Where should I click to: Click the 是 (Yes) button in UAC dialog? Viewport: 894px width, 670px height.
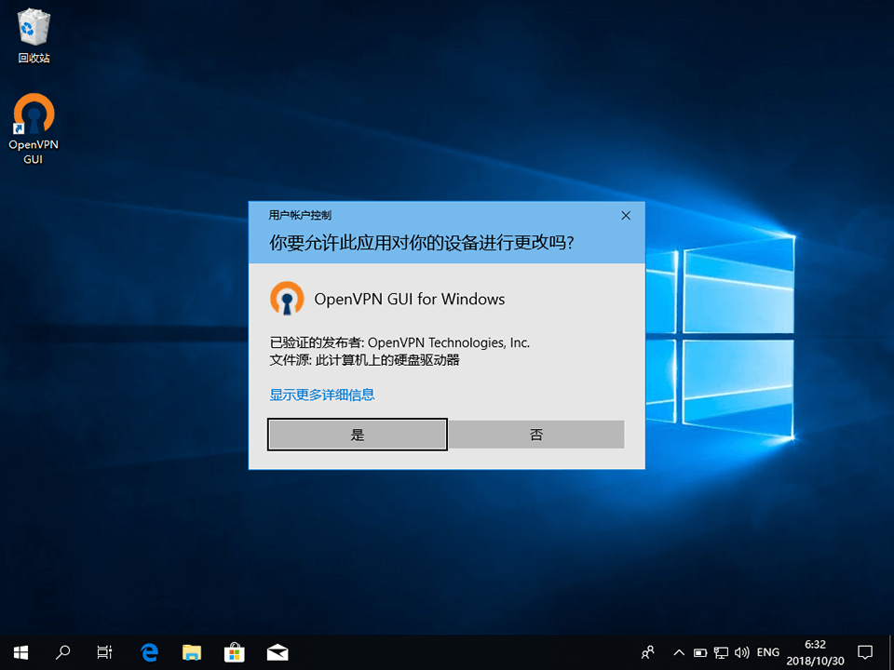357,435
